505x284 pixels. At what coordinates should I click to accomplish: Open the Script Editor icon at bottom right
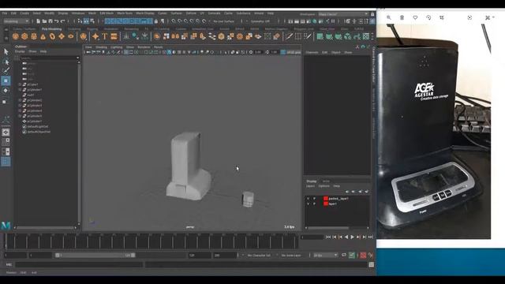[372, 264]
